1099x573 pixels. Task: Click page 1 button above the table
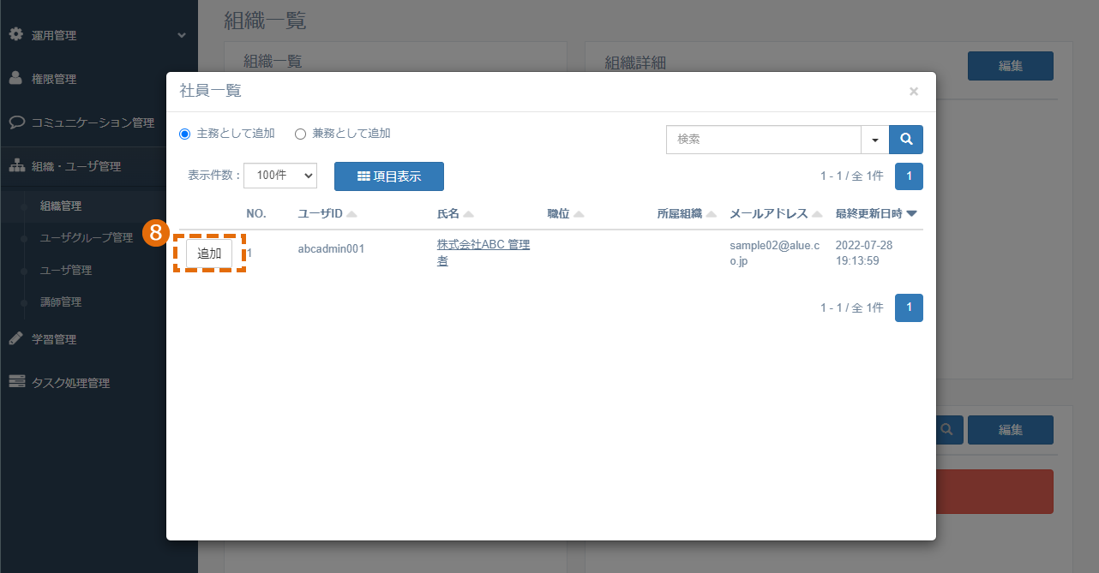[x=909, y=176]
